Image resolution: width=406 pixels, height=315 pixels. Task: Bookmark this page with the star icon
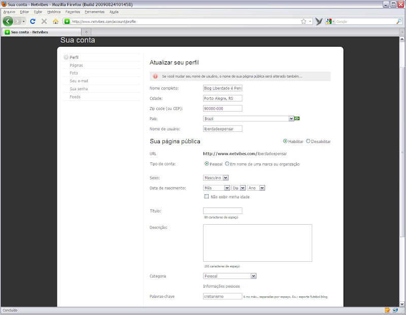click(303, 21)
